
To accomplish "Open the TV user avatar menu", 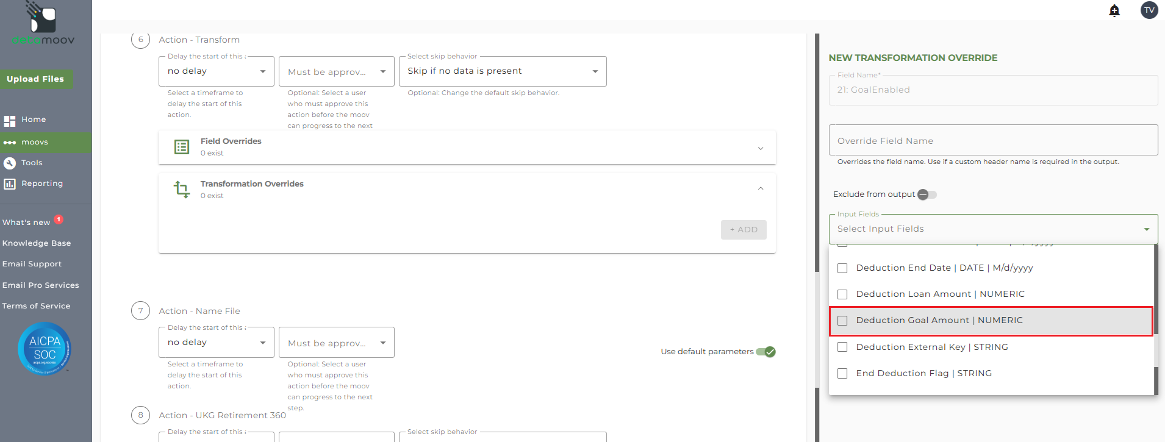I will tap(1149, 10).
